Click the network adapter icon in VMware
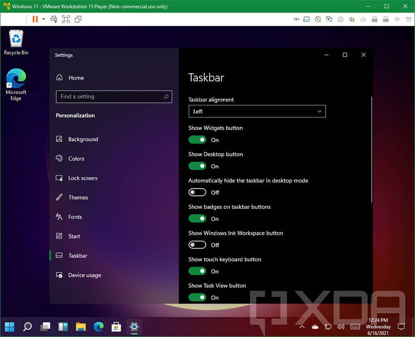415x337 pixels. click(329, 19)
